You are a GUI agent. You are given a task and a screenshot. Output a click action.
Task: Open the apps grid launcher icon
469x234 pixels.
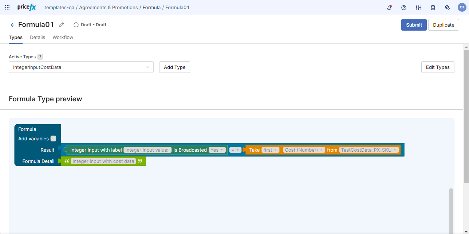coord(7,7)
